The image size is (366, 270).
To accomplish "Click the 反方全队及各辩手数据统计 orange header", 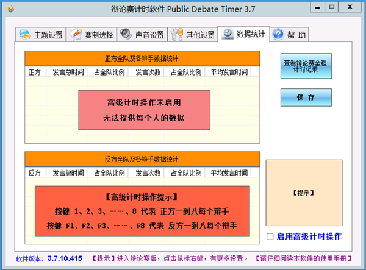I will [142, 159].
